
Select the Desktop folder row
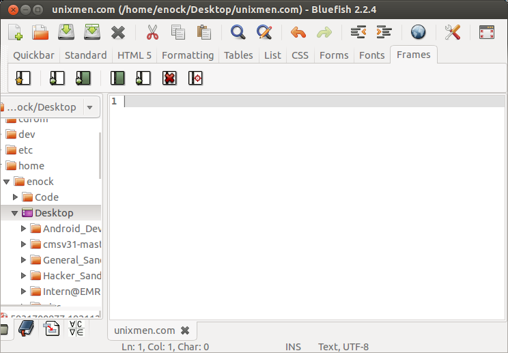pyautogui.click(x=51, y=213)
